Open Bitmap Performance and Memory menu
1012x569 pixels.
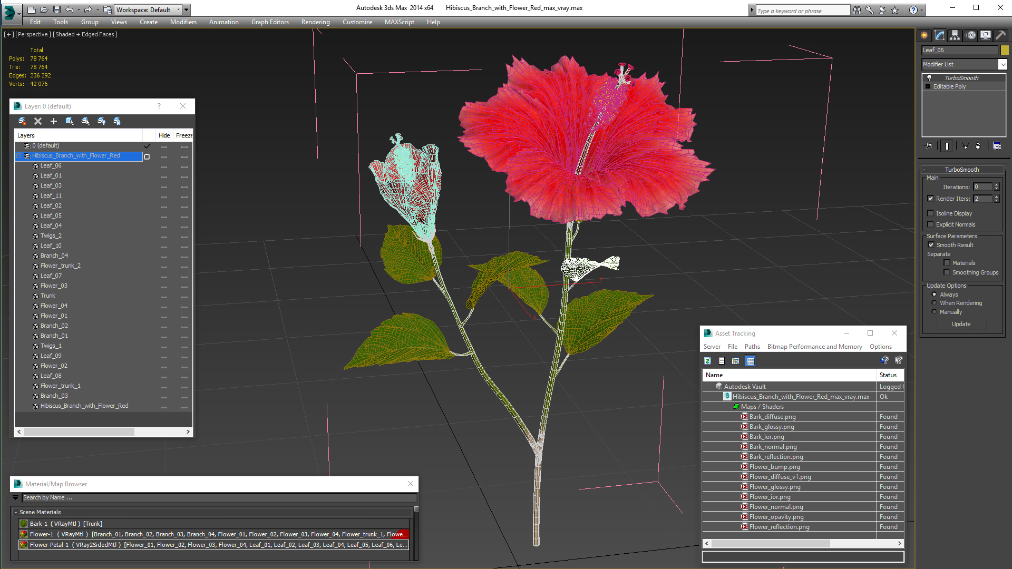tap(814, 347)
